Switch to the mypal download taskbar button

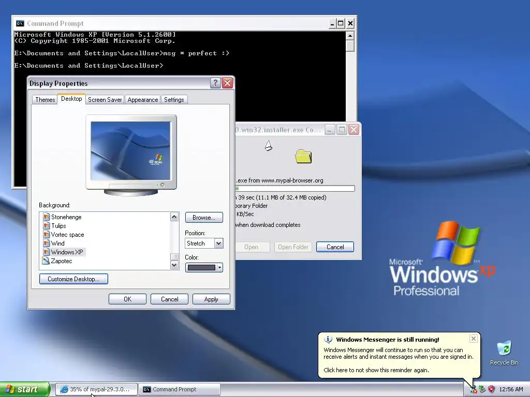96,389
